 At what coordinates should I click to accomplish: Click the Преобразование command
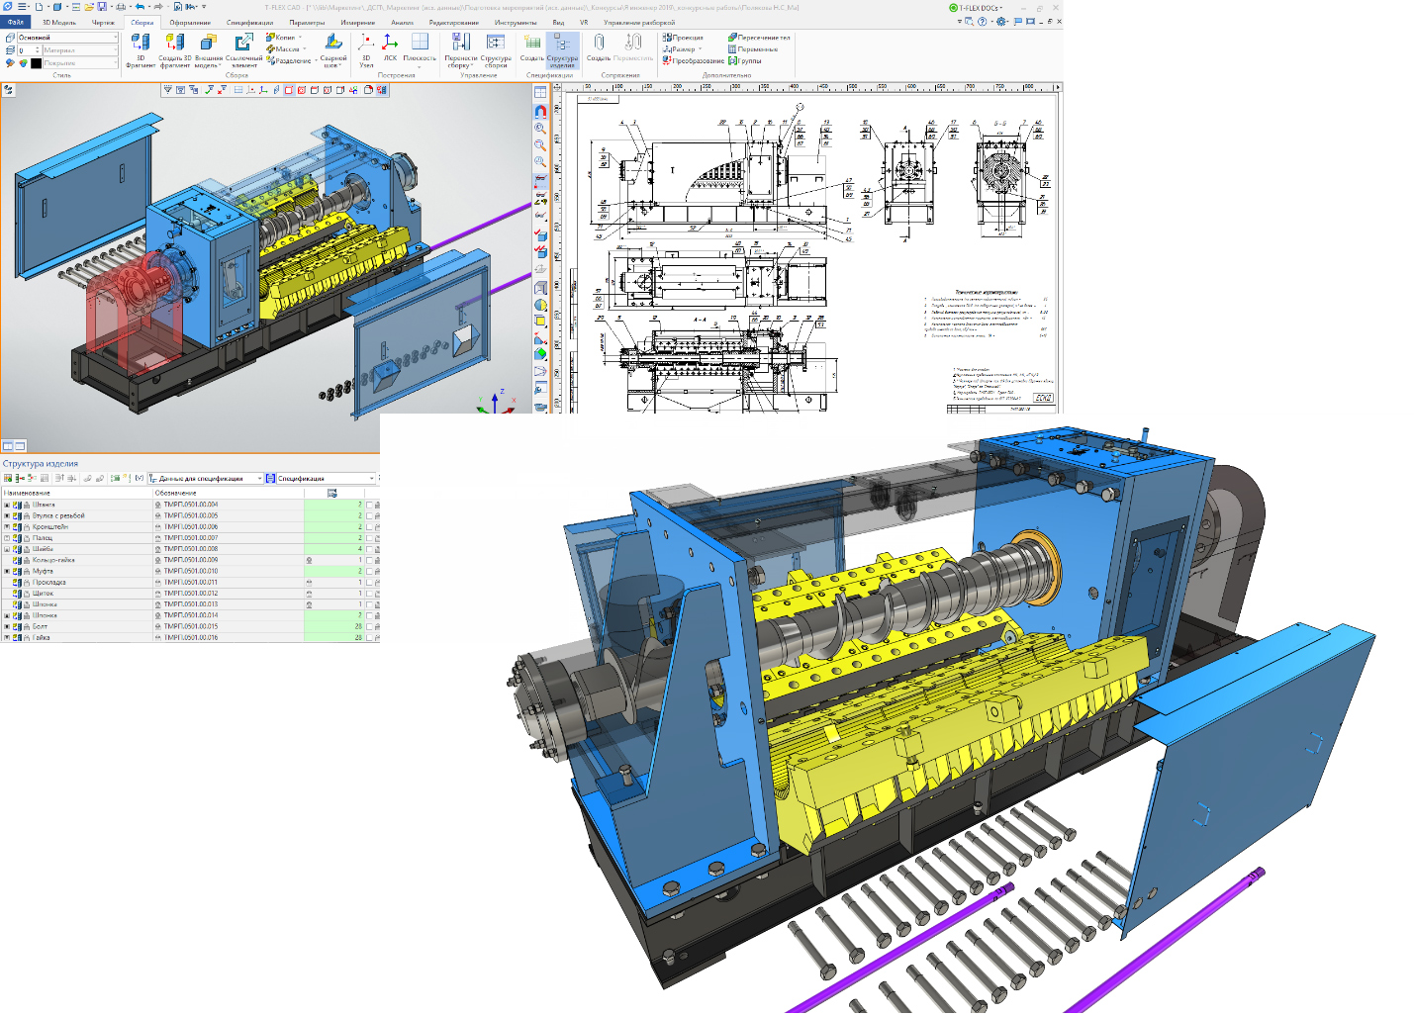click(x=694, y=60)
